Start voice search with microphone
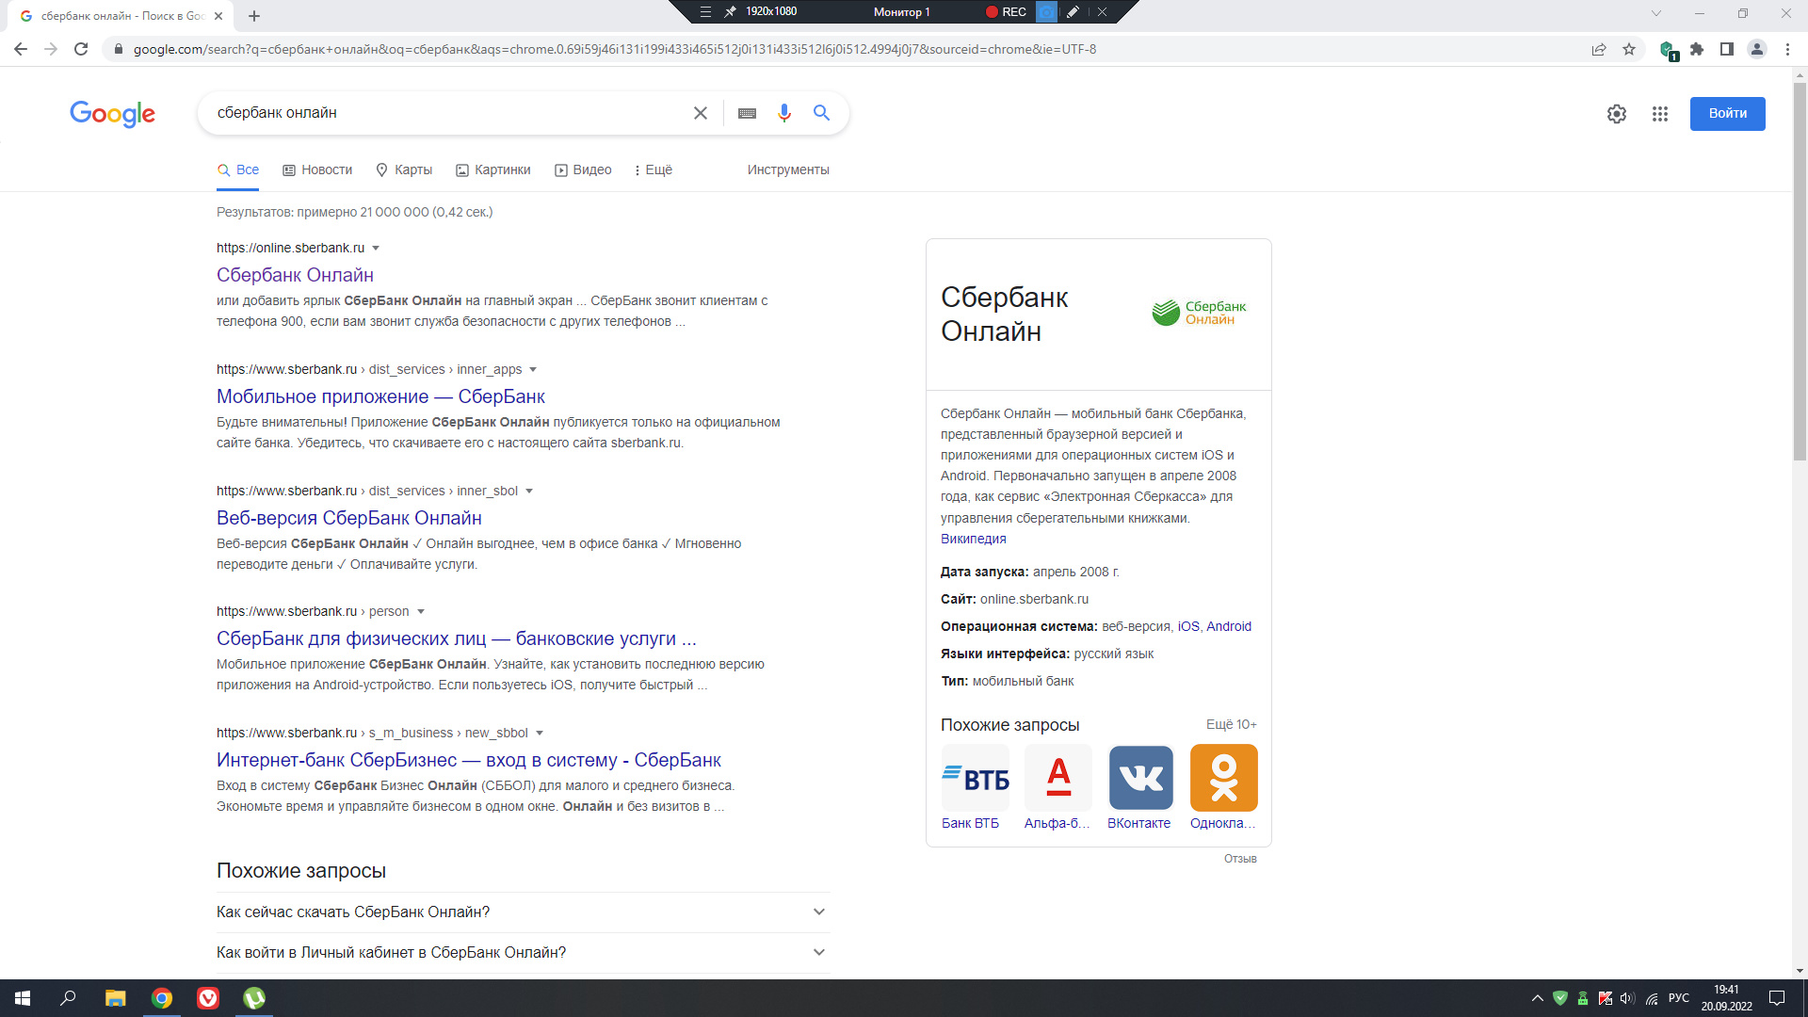This screenshot has width=1808, height=1017. point(783,113)
